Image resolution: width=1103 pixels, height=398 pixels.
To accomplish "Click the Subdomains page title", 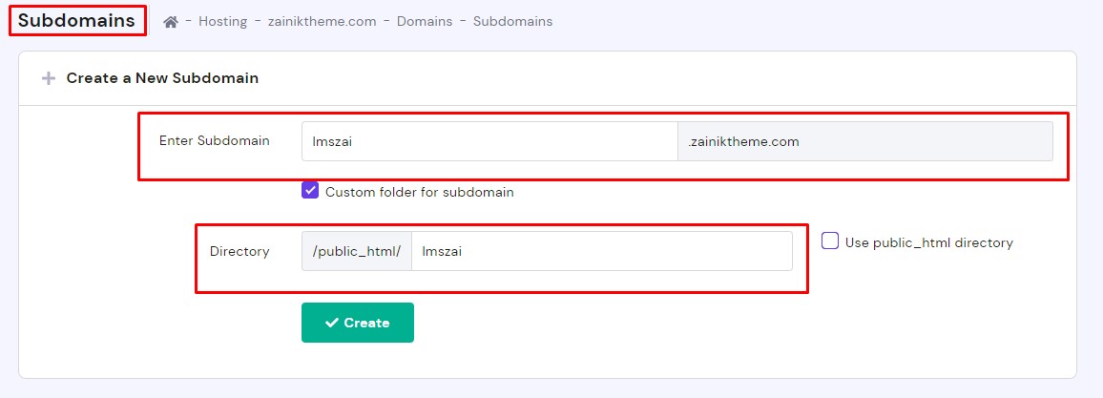I will point(76,19).
